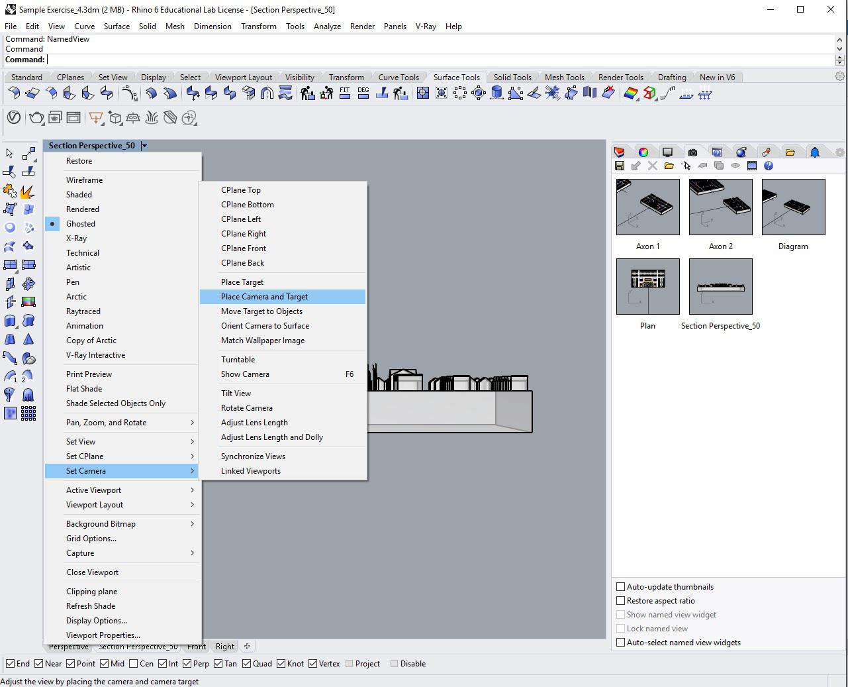This screenshot has width=848, height=687.
Task: Click the named views help icon
Action: point(769,166)
